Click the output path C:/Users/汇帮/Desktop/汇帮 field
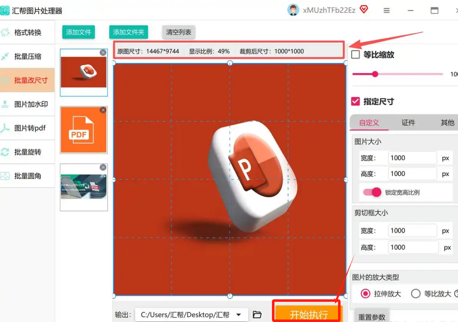The image size is (458, 322). 192,315
